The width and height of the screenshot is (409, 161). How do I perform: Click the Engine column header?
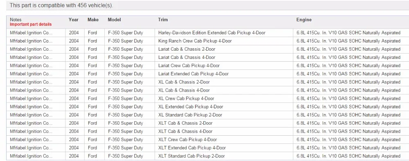click(304, 20)
